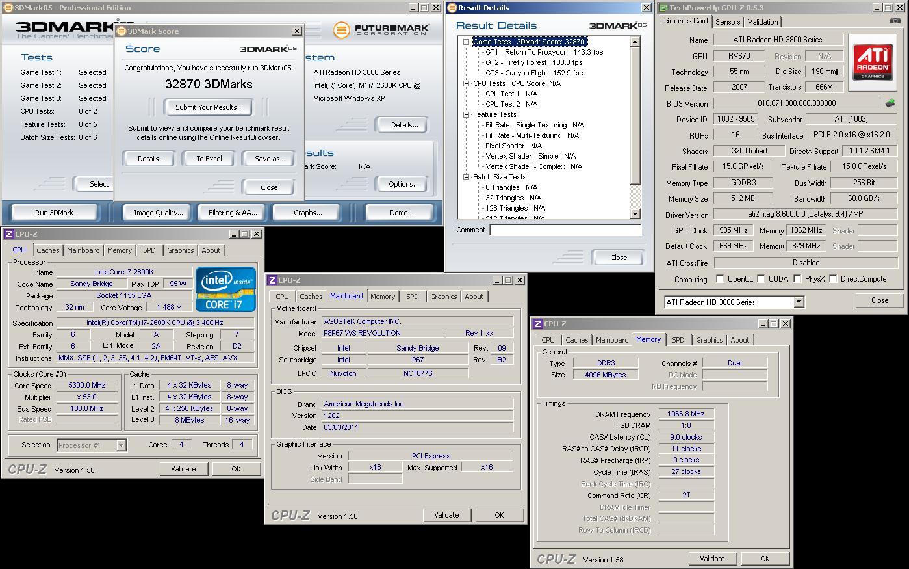The height and width of the screenshot is (569, 909).
Task: Maximize the 3DMark05 main window
Action: click(425, 8)
